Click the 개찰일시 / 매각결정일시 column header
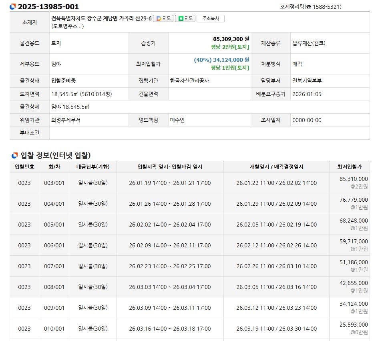This screenshot has width=376, height=341. click(276, 167)
